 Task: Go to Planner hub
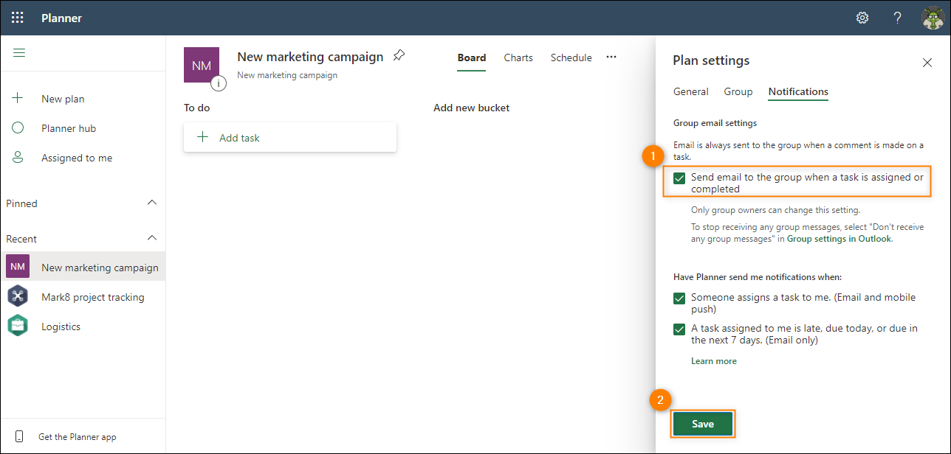[x=69, y=128]
